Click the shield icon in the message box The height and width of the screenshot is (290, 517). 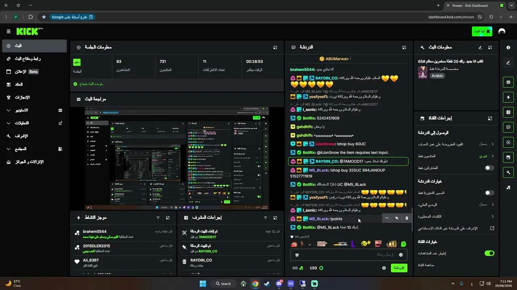pyautogui.click(x=297, y=255)
